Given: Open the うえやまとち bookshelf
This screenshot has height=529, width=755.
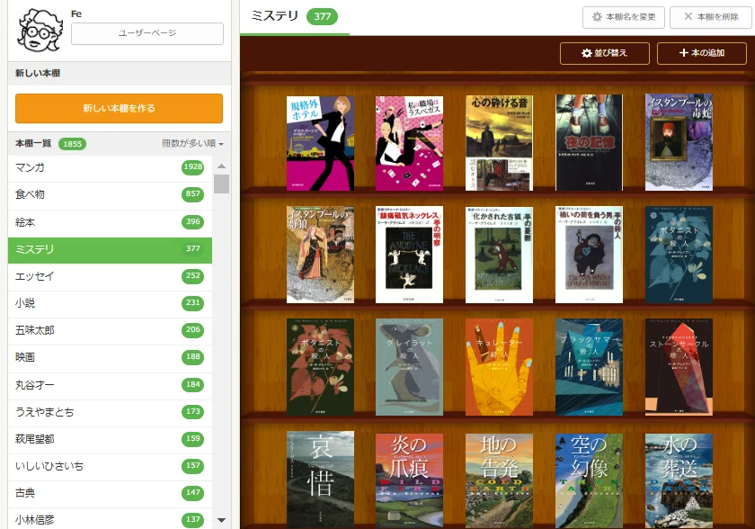Looking at the screenshot, I should point(110,412).
